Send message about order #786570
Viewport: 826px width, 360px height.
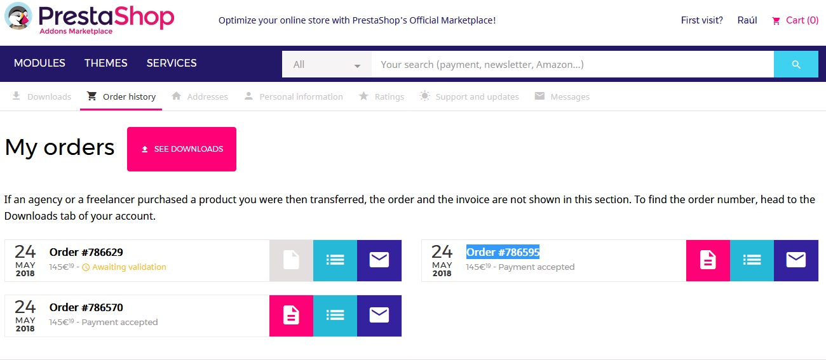[379, 316]
